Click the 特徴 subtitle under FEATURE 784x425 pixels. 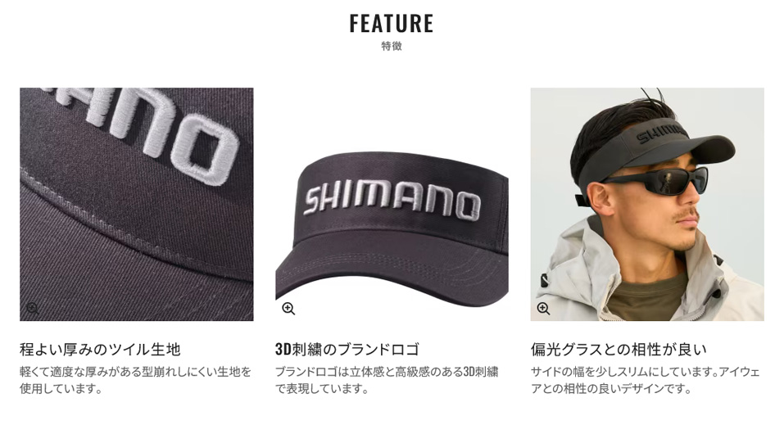[392, 46]
